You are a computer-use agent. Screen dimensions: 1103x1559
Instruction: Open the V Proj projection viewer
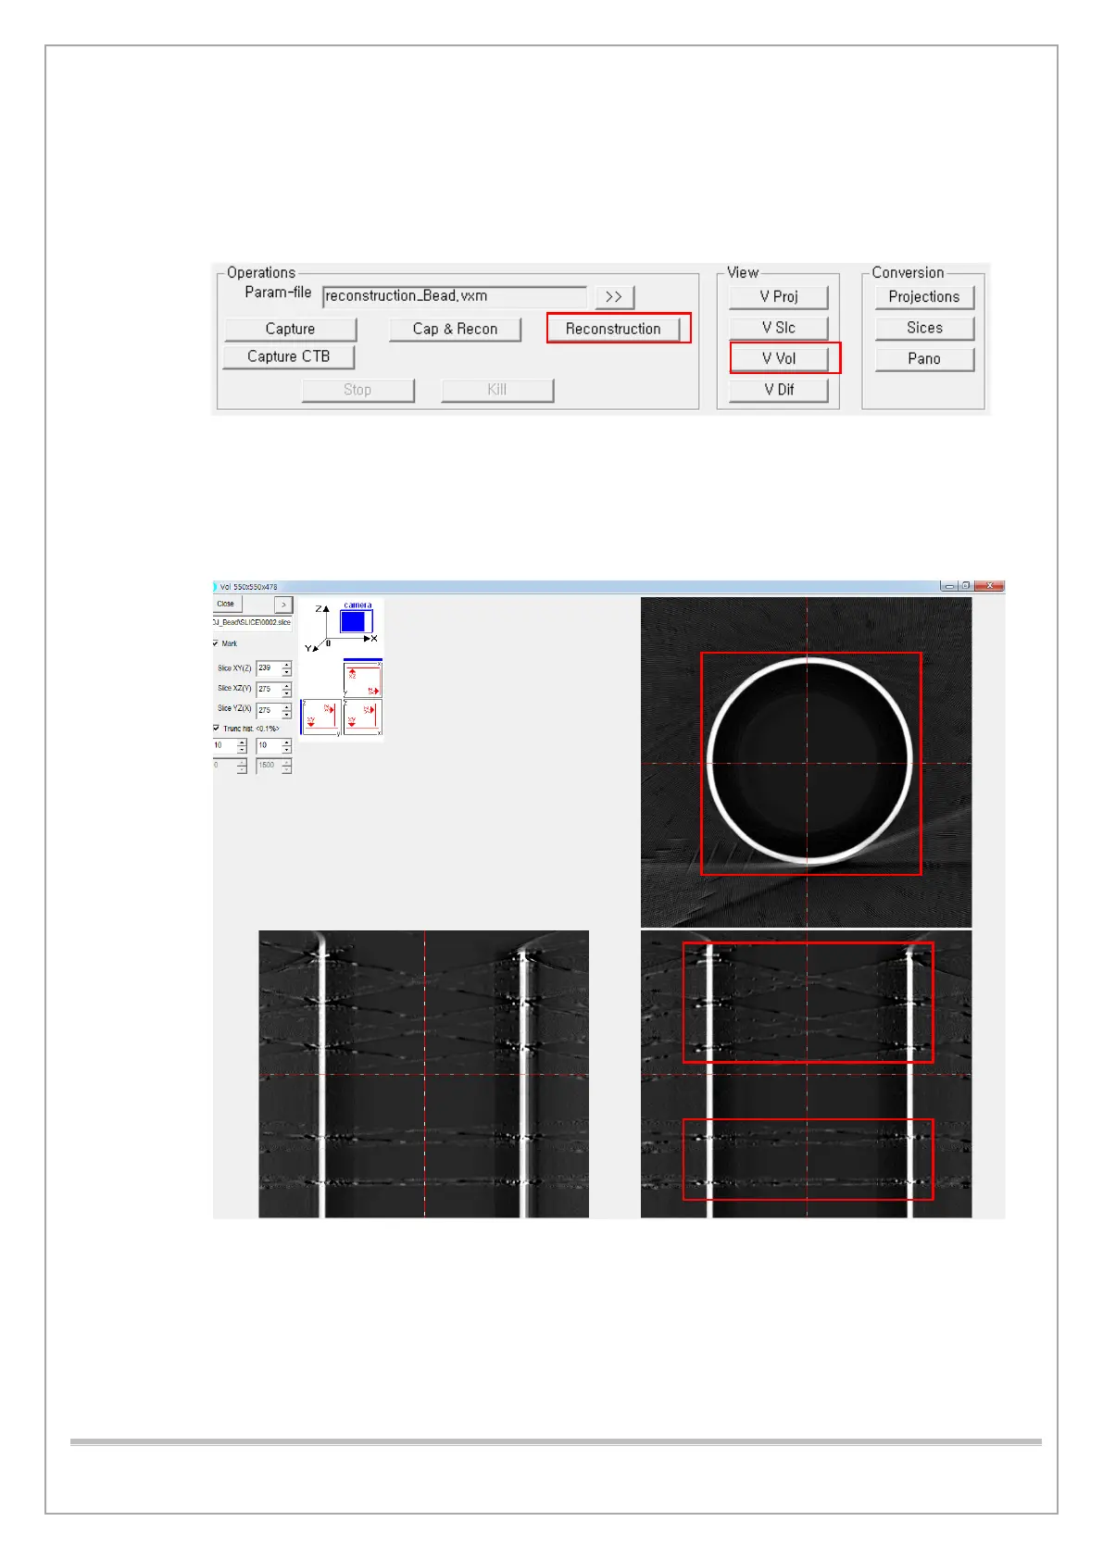point(778,296)
